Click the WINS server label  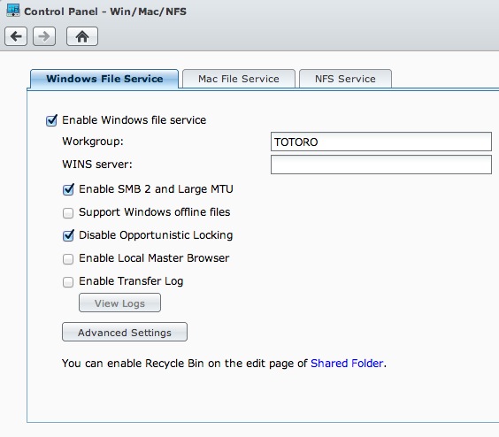(97, 165)
